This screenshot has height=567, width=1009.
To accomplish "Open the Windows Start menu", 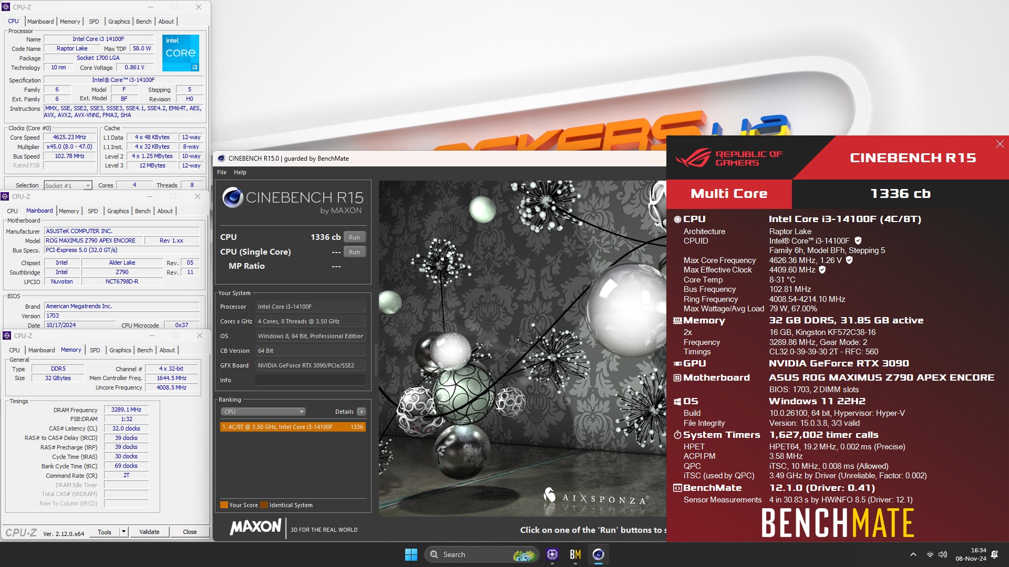I will (x=411, y=554).
